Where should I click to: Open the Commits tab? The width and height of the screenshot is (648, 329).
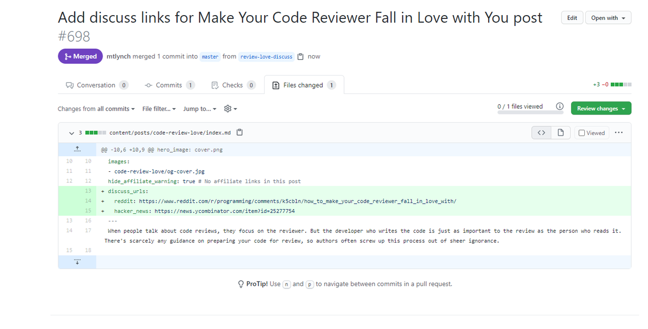click(x=170, y=85)
